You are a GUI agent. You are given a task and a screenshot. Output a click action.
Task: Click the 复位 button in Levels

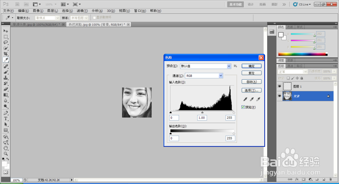[x=252, y=73]
